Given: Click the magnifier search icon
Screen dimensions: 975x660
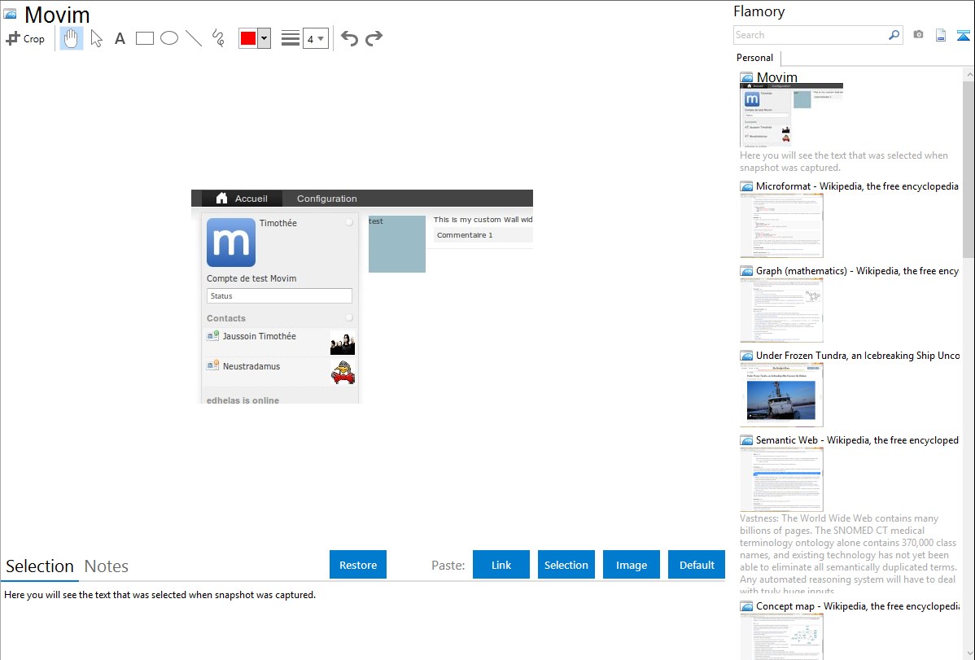Looking at the screenshot, I should pos(894,35).
